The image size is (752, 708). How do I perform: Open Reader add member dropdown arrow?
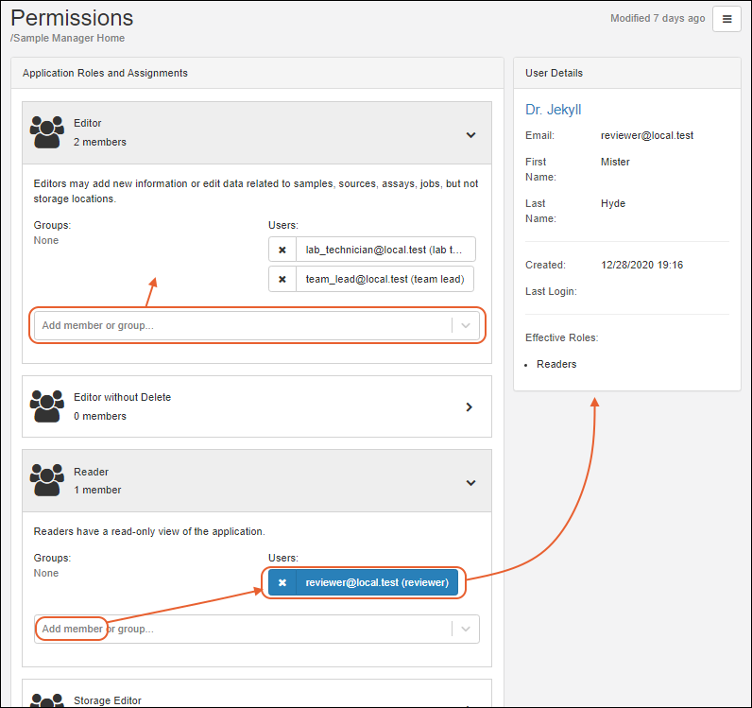click(x=466, y=629)
